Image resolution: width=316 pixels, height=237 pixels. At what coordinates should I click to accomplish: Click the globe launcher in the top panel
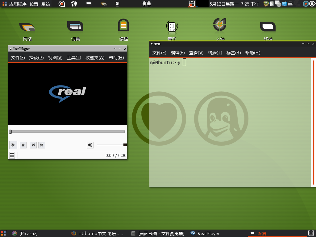(x=74, y=4)
